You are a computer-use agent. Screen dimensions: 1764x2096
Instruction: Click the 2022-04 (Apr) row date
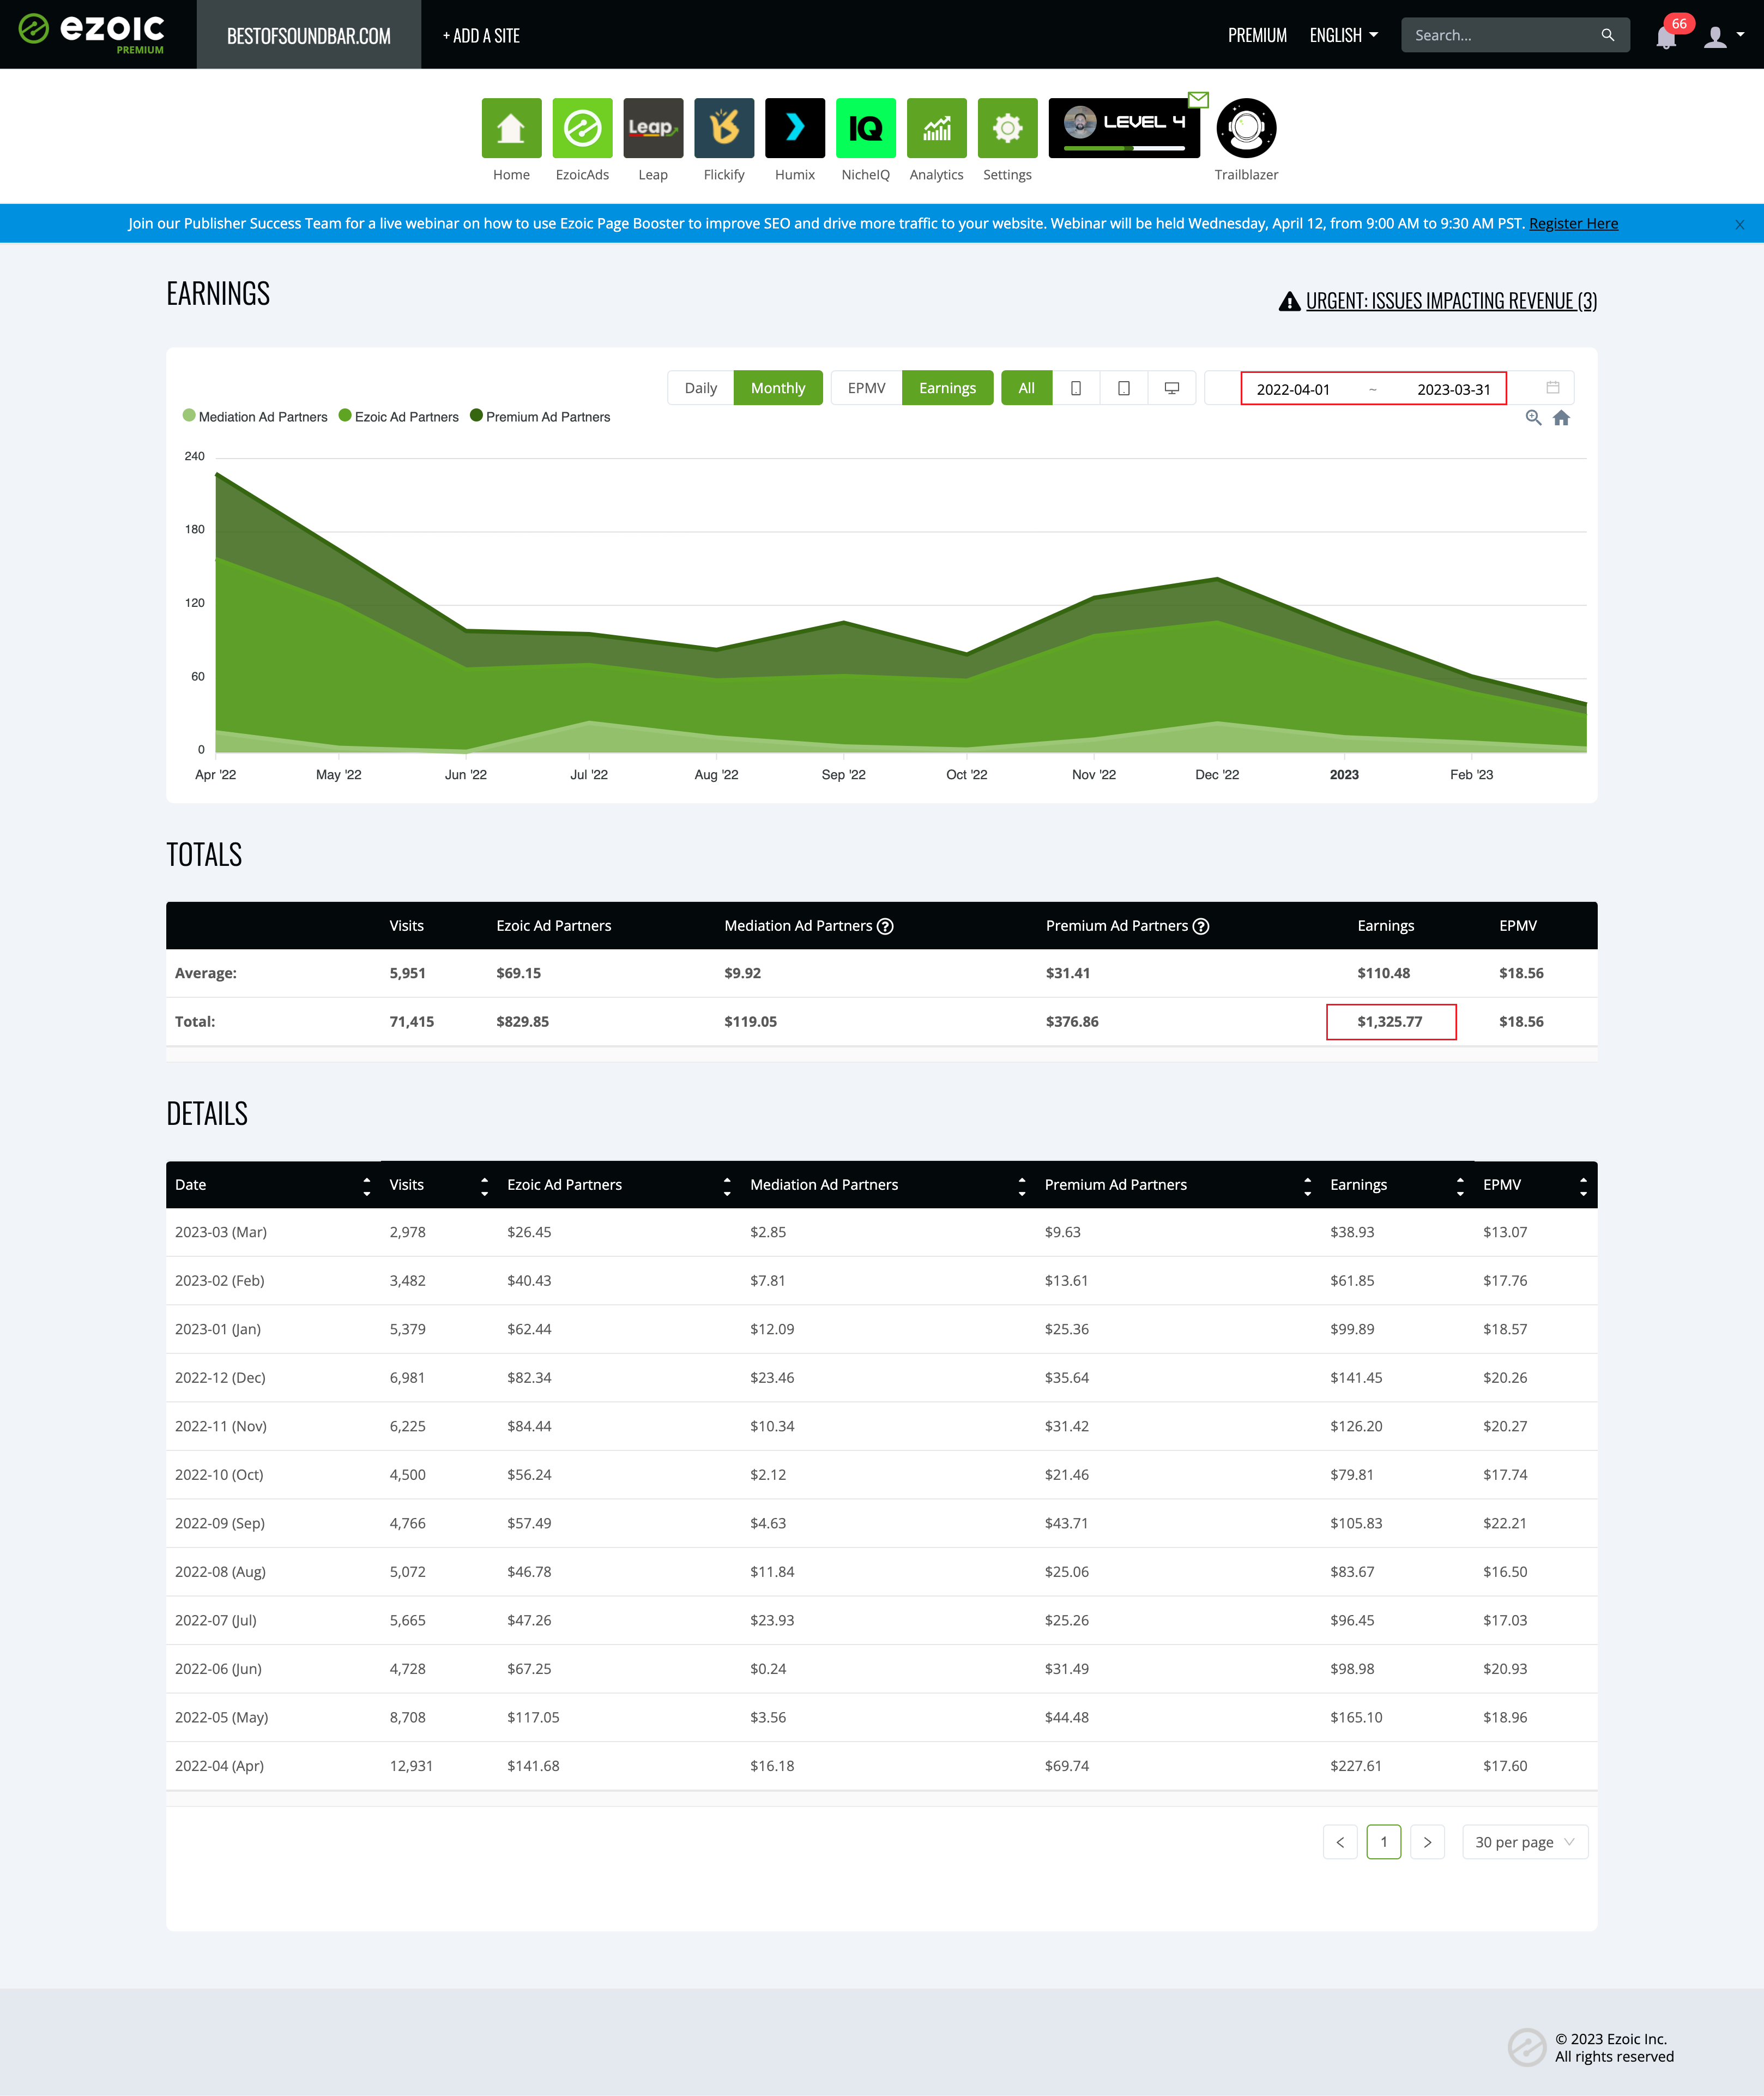(219, 1766)
